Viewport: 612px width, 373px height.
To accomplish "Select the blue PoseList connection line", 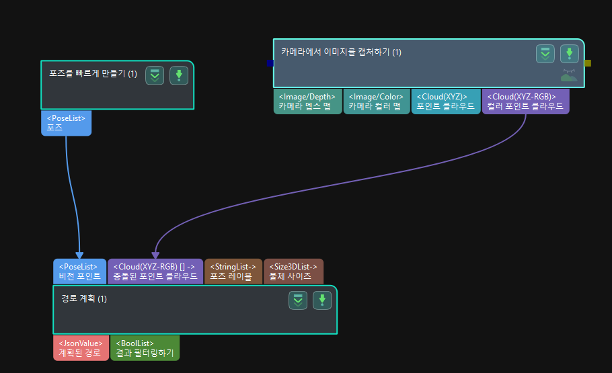I will 73,195.
